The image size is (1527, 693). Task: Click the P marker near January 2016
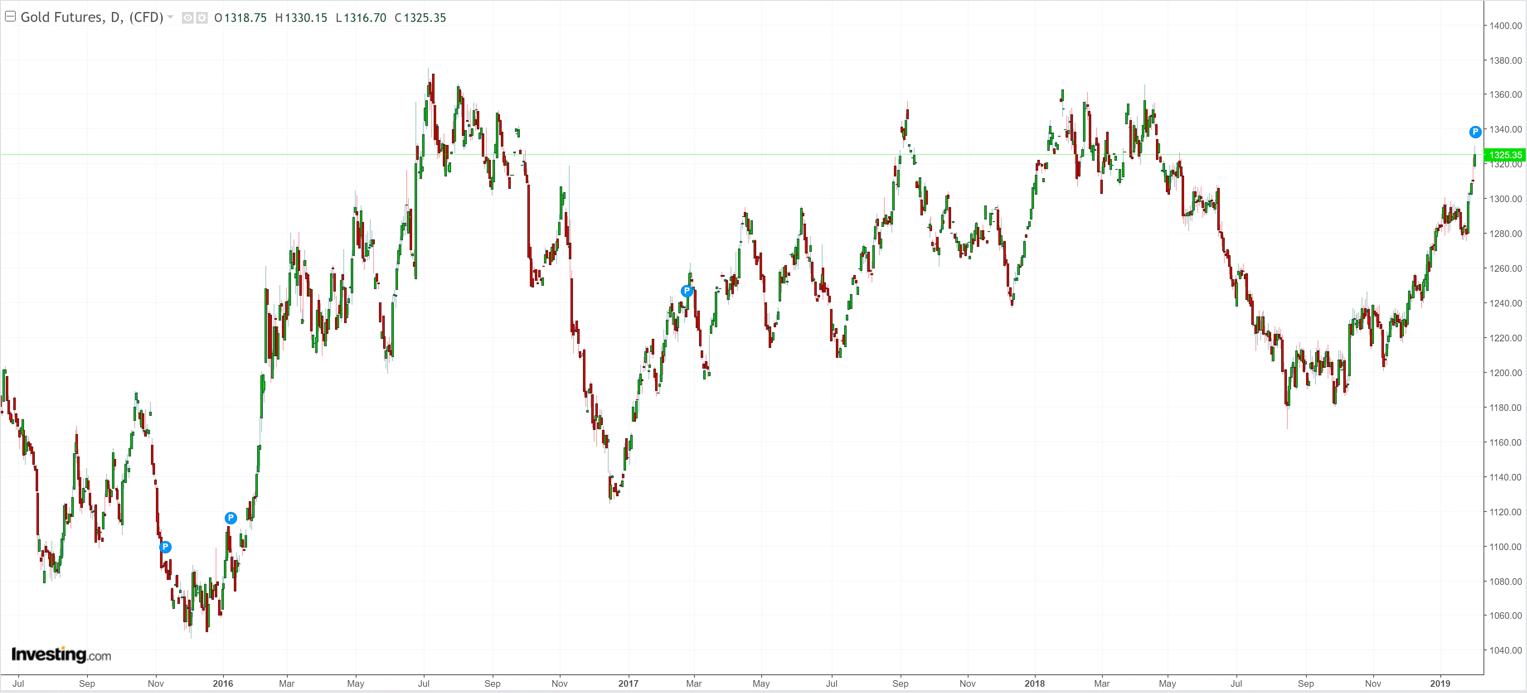click(x=231, y=518)
